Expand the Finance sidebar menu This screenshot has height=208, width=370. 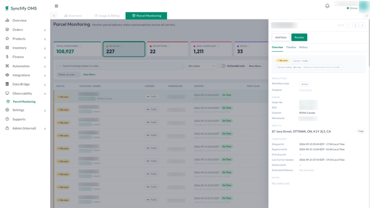(45, 57)
